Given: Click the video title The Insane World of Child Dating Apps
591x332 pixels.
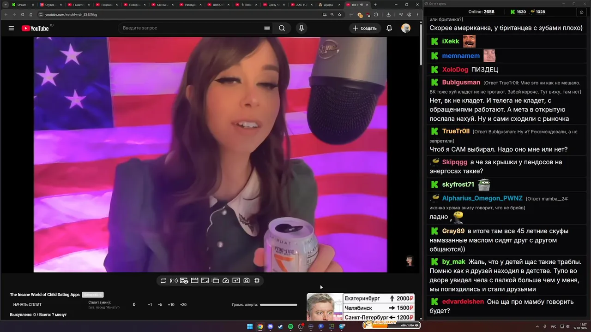Looking at the screenshot, I should click(45, 295).
